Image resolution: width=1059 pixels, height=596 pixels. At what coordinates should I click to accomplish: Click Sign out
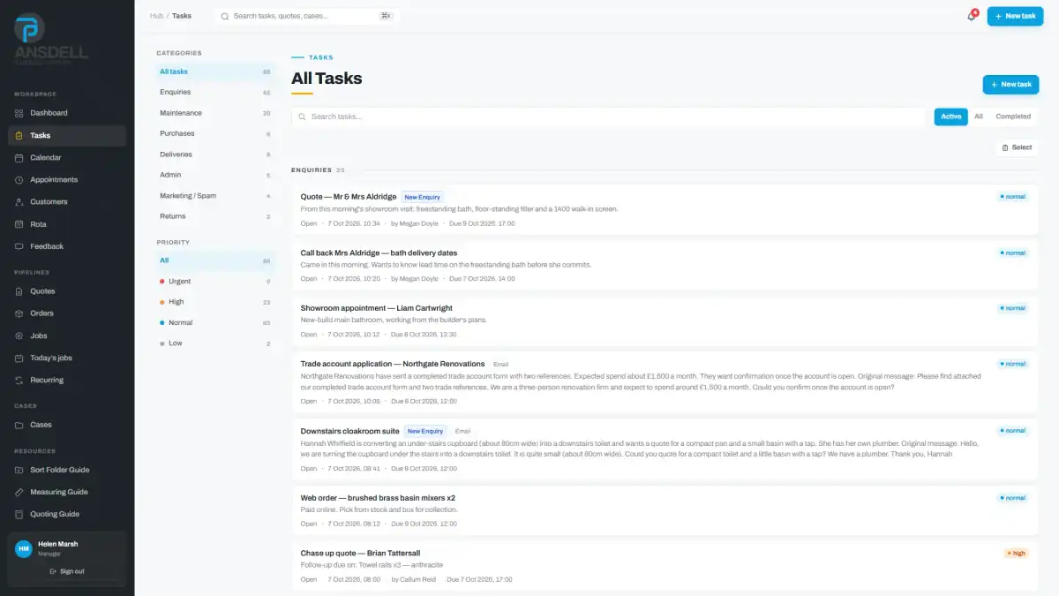67,571
